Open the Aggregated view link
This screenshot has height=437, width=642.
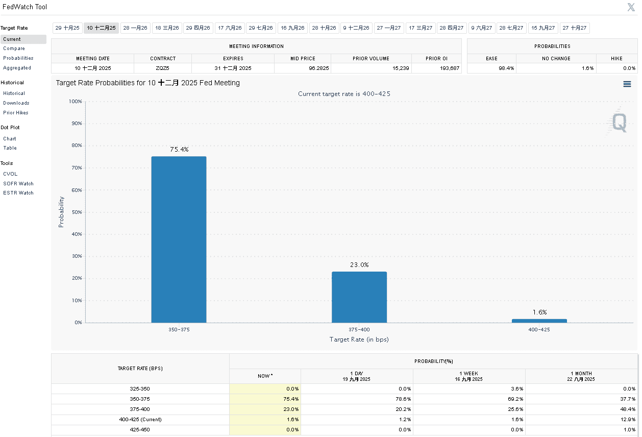[x=17, y=68]
